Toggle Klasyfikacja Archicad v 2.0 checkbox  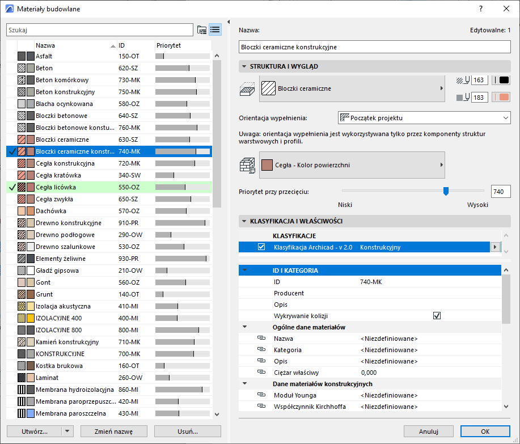point(261,247)
